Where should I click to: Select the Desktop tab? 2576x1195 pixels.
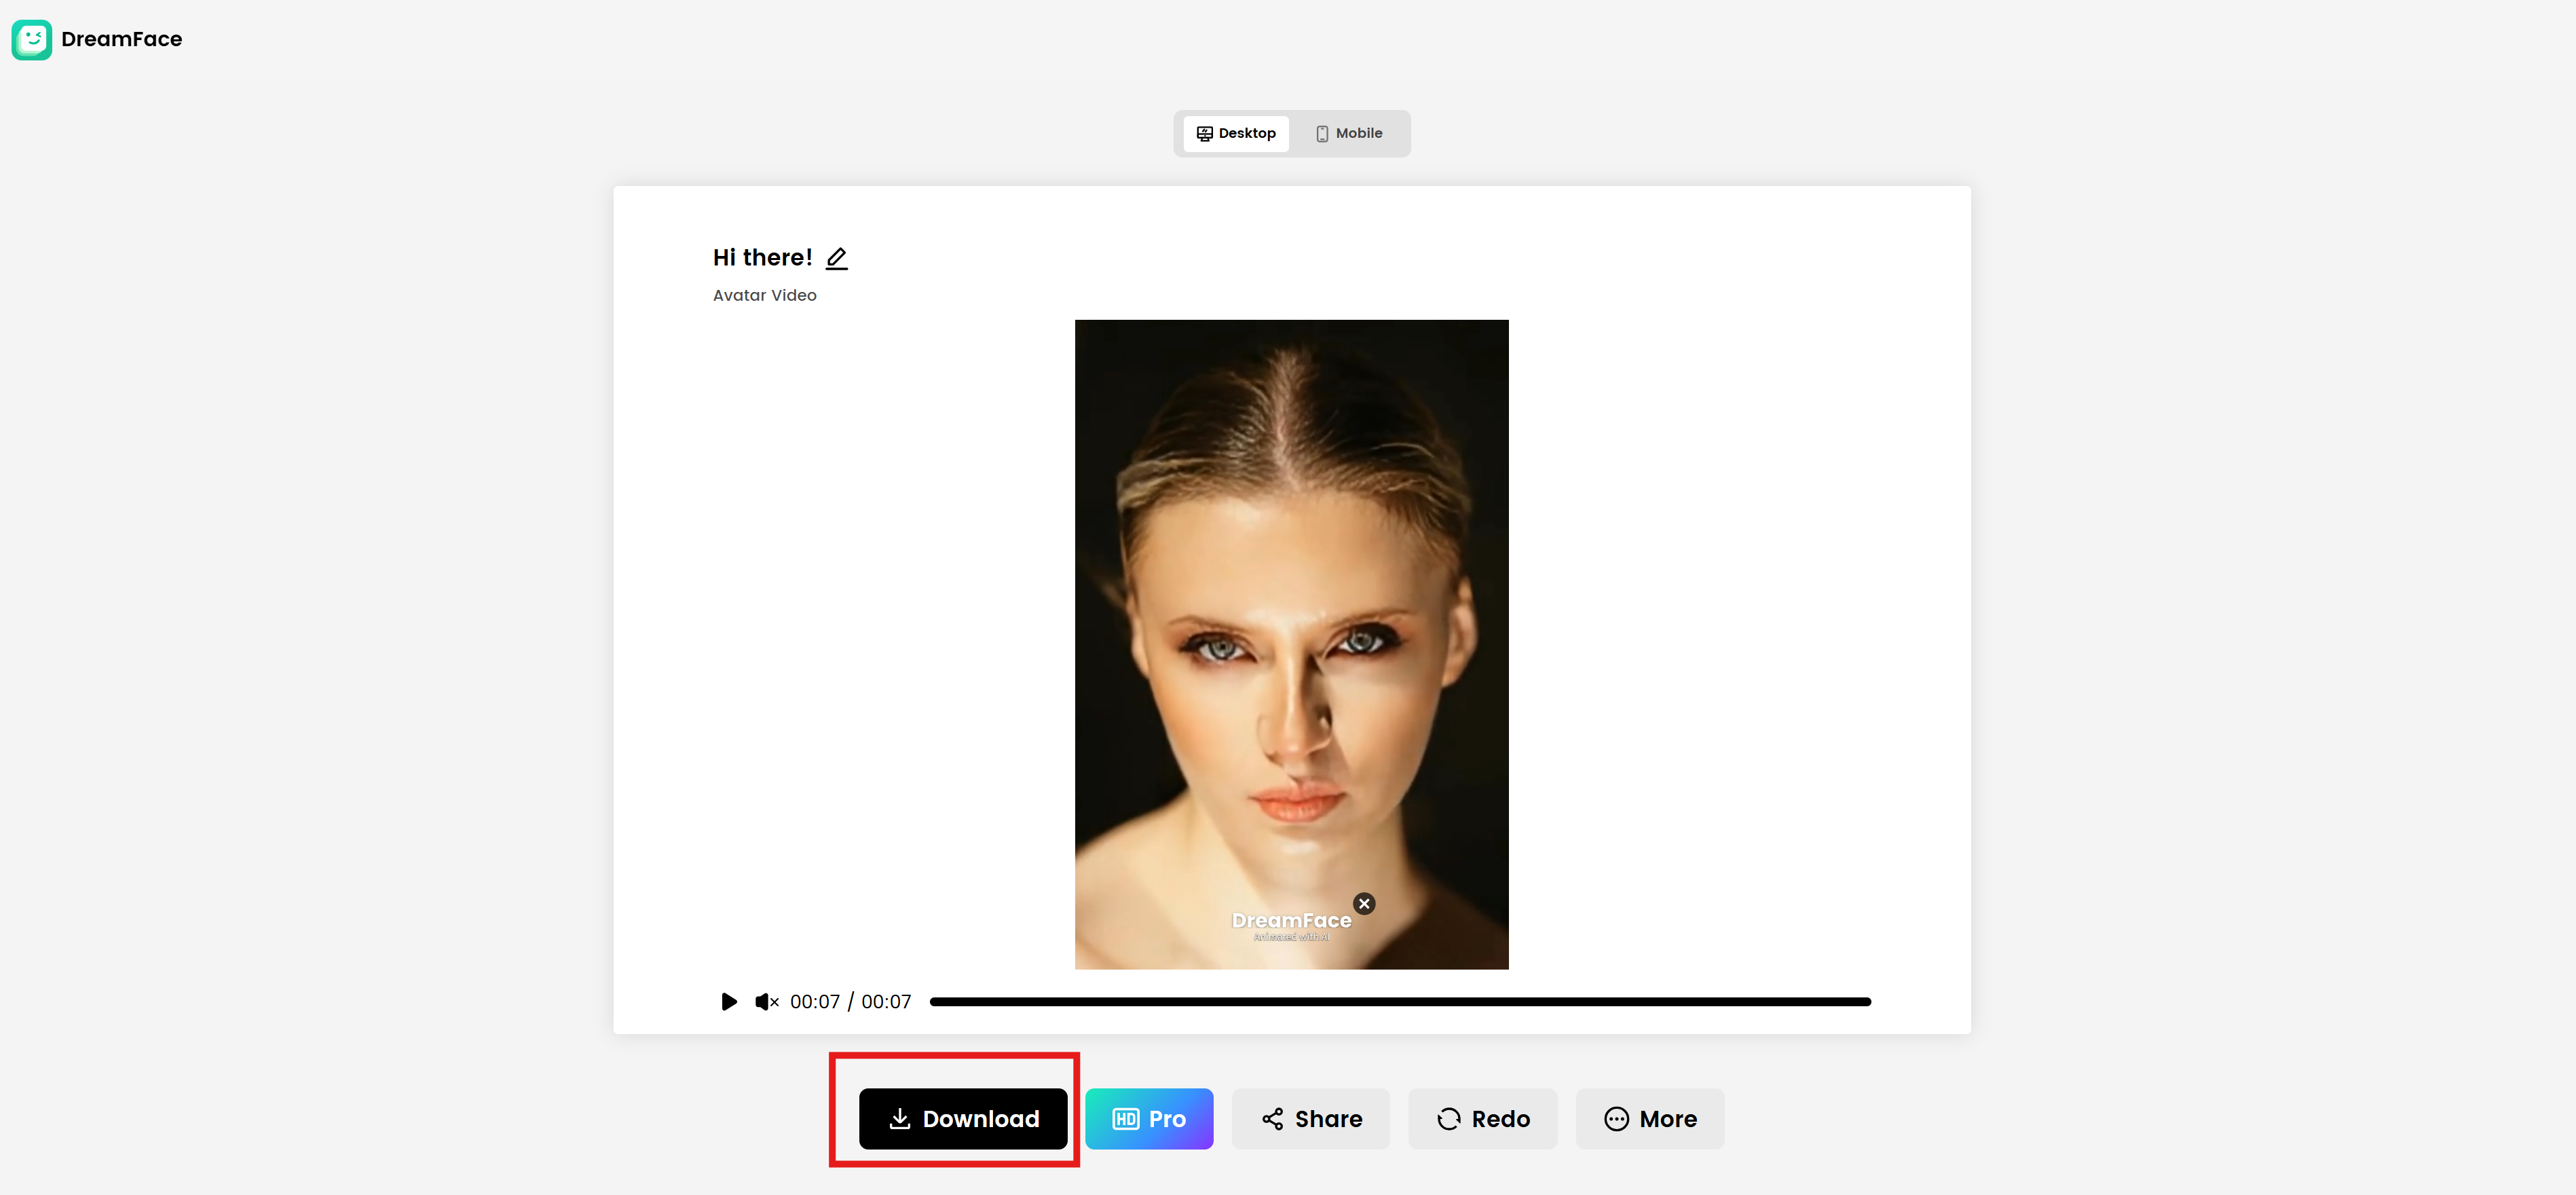click(1236, 132)
